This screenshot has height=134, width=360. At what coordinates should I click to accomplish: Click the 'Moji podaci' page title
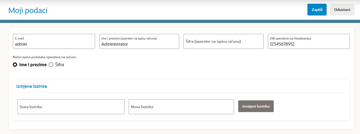coord(28,10)
